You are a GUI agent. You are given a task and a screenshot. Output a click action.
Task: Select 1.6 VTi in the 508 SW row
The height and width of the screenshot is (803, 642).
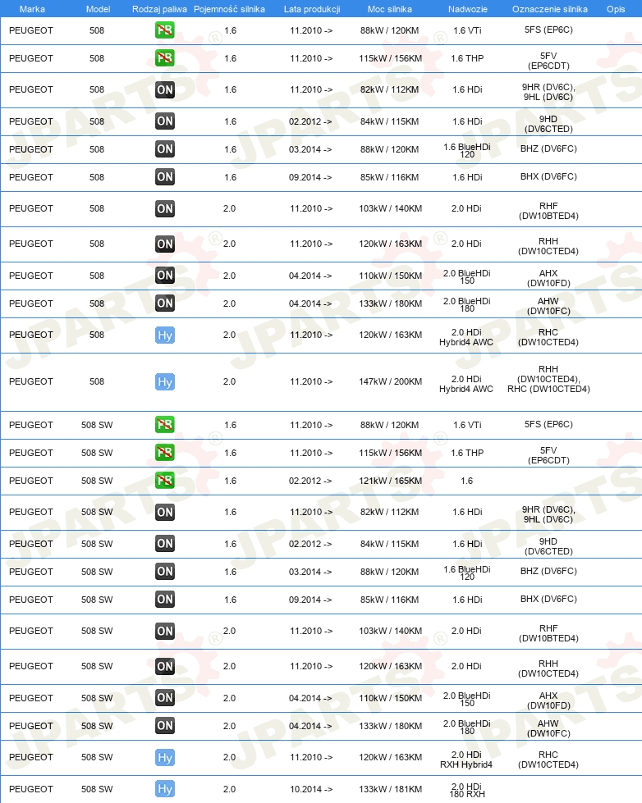(467, 425)
